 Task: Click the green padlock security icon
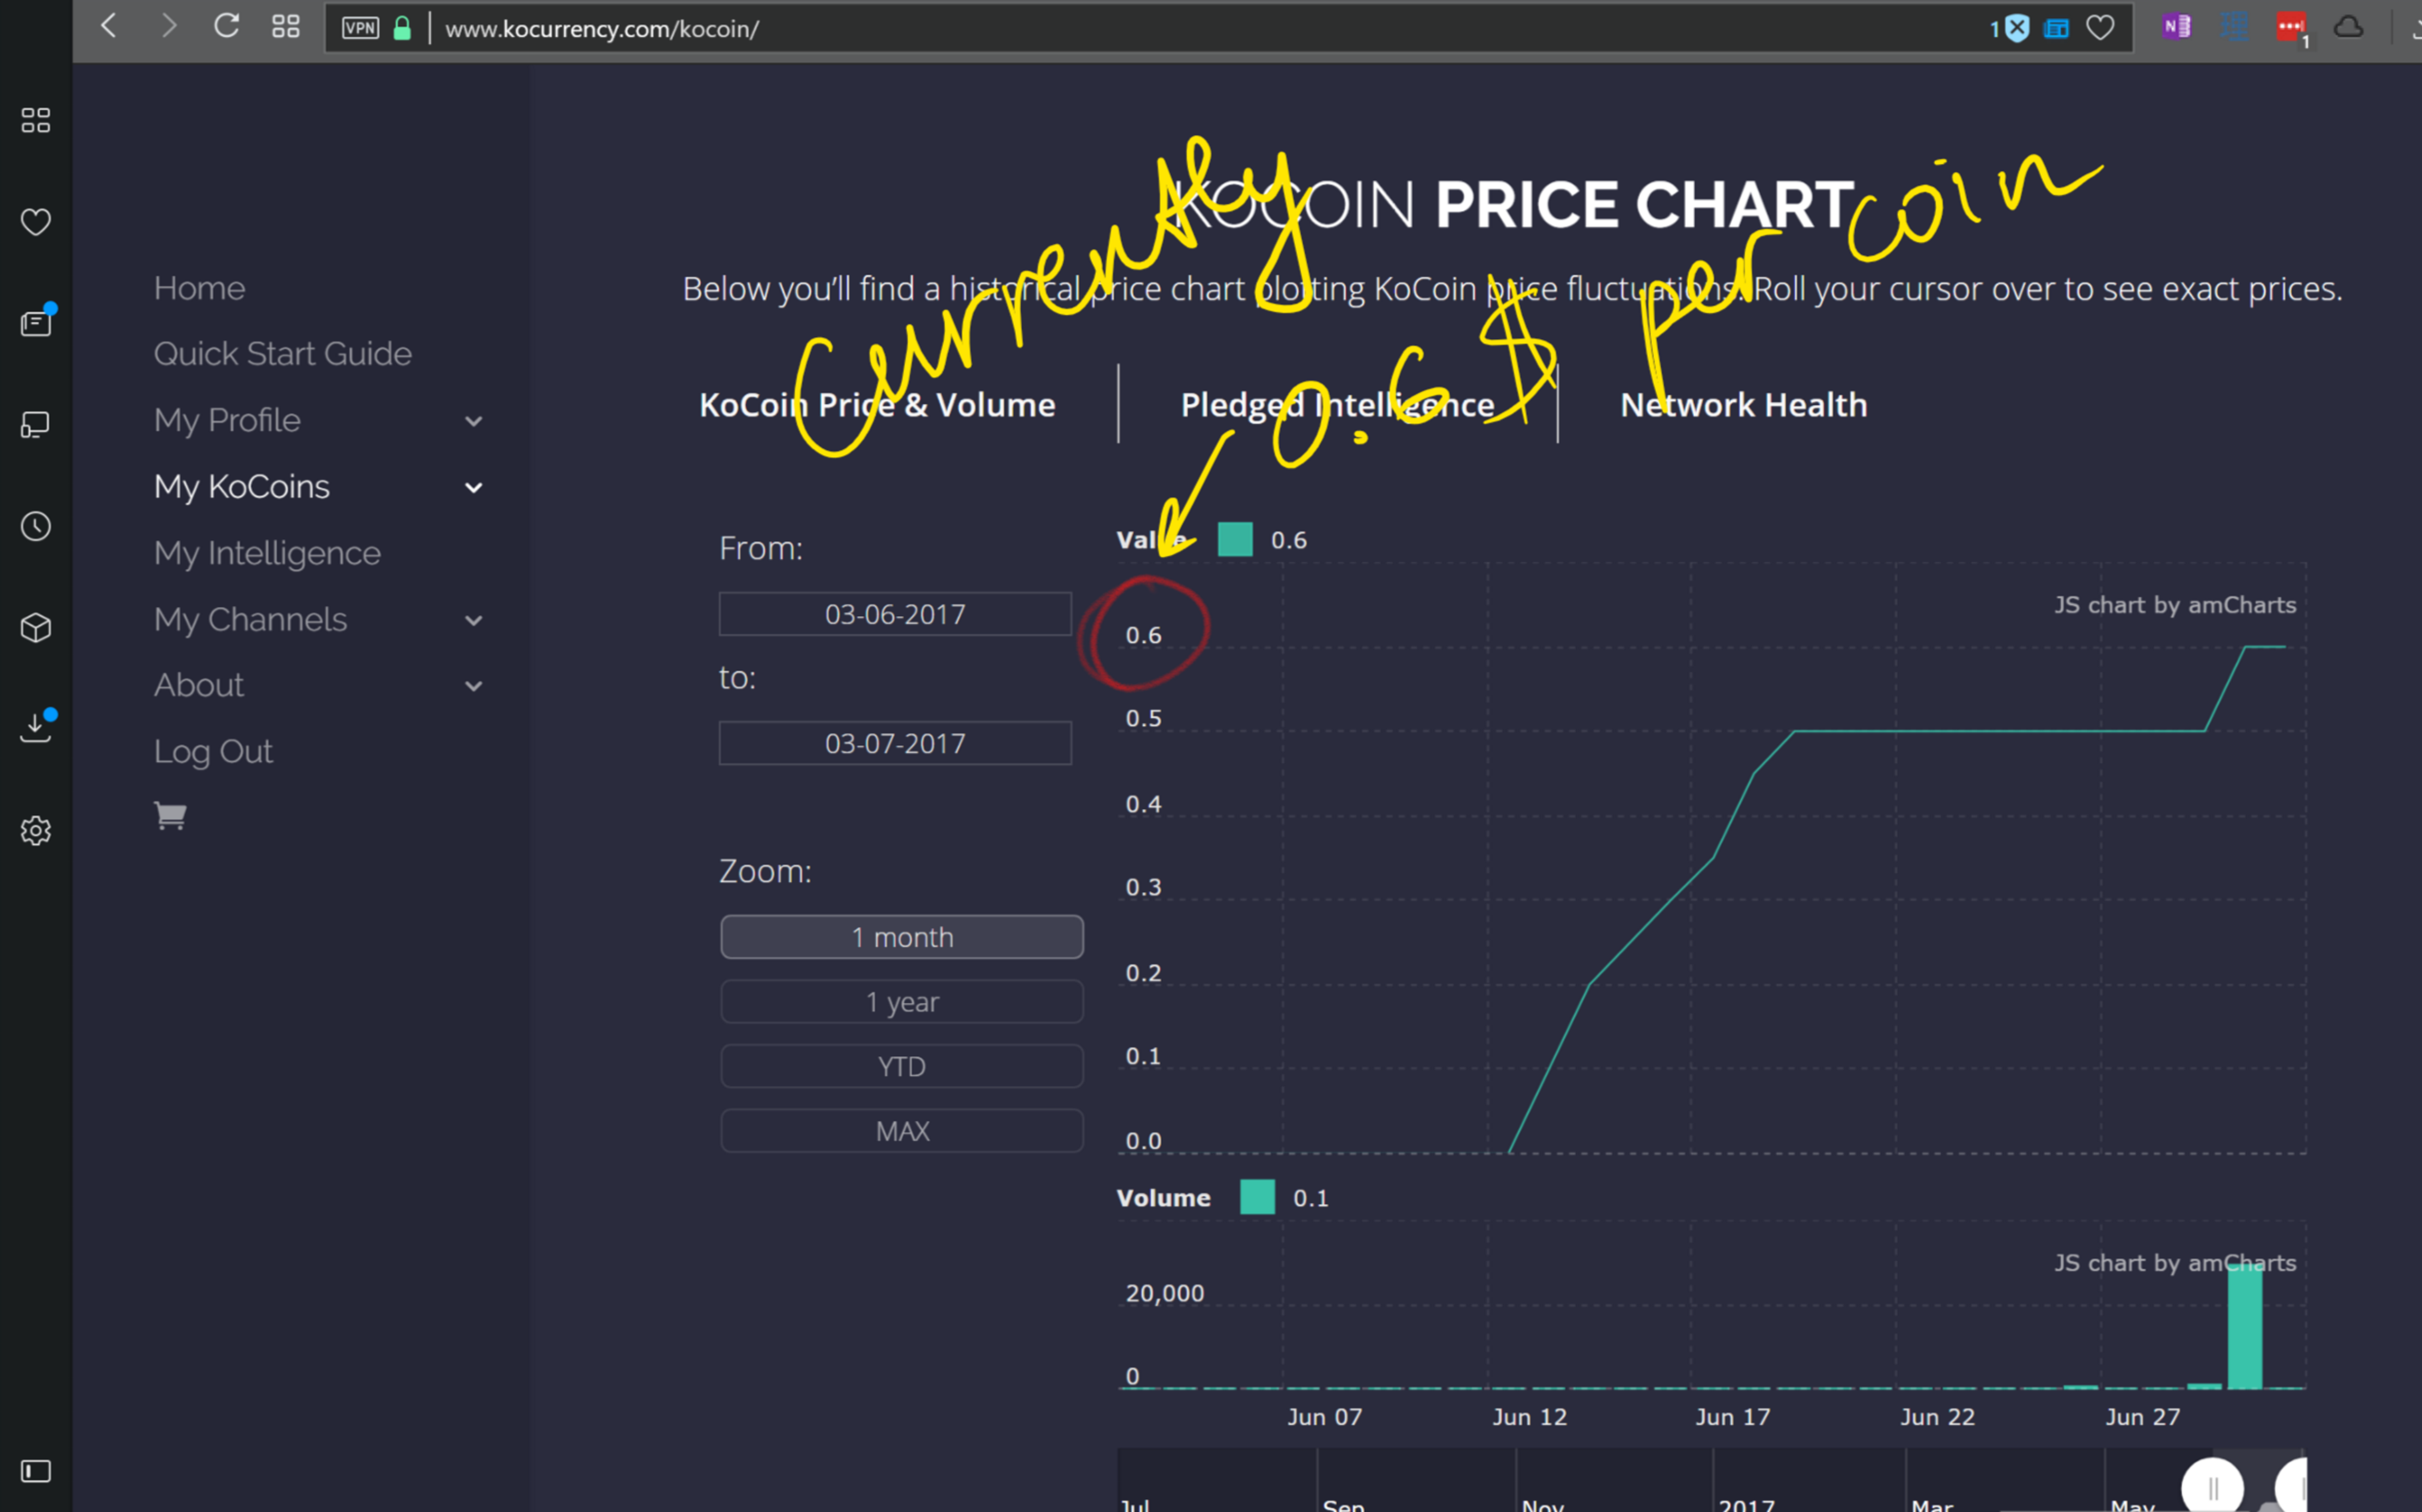click(x=402, y=28)
